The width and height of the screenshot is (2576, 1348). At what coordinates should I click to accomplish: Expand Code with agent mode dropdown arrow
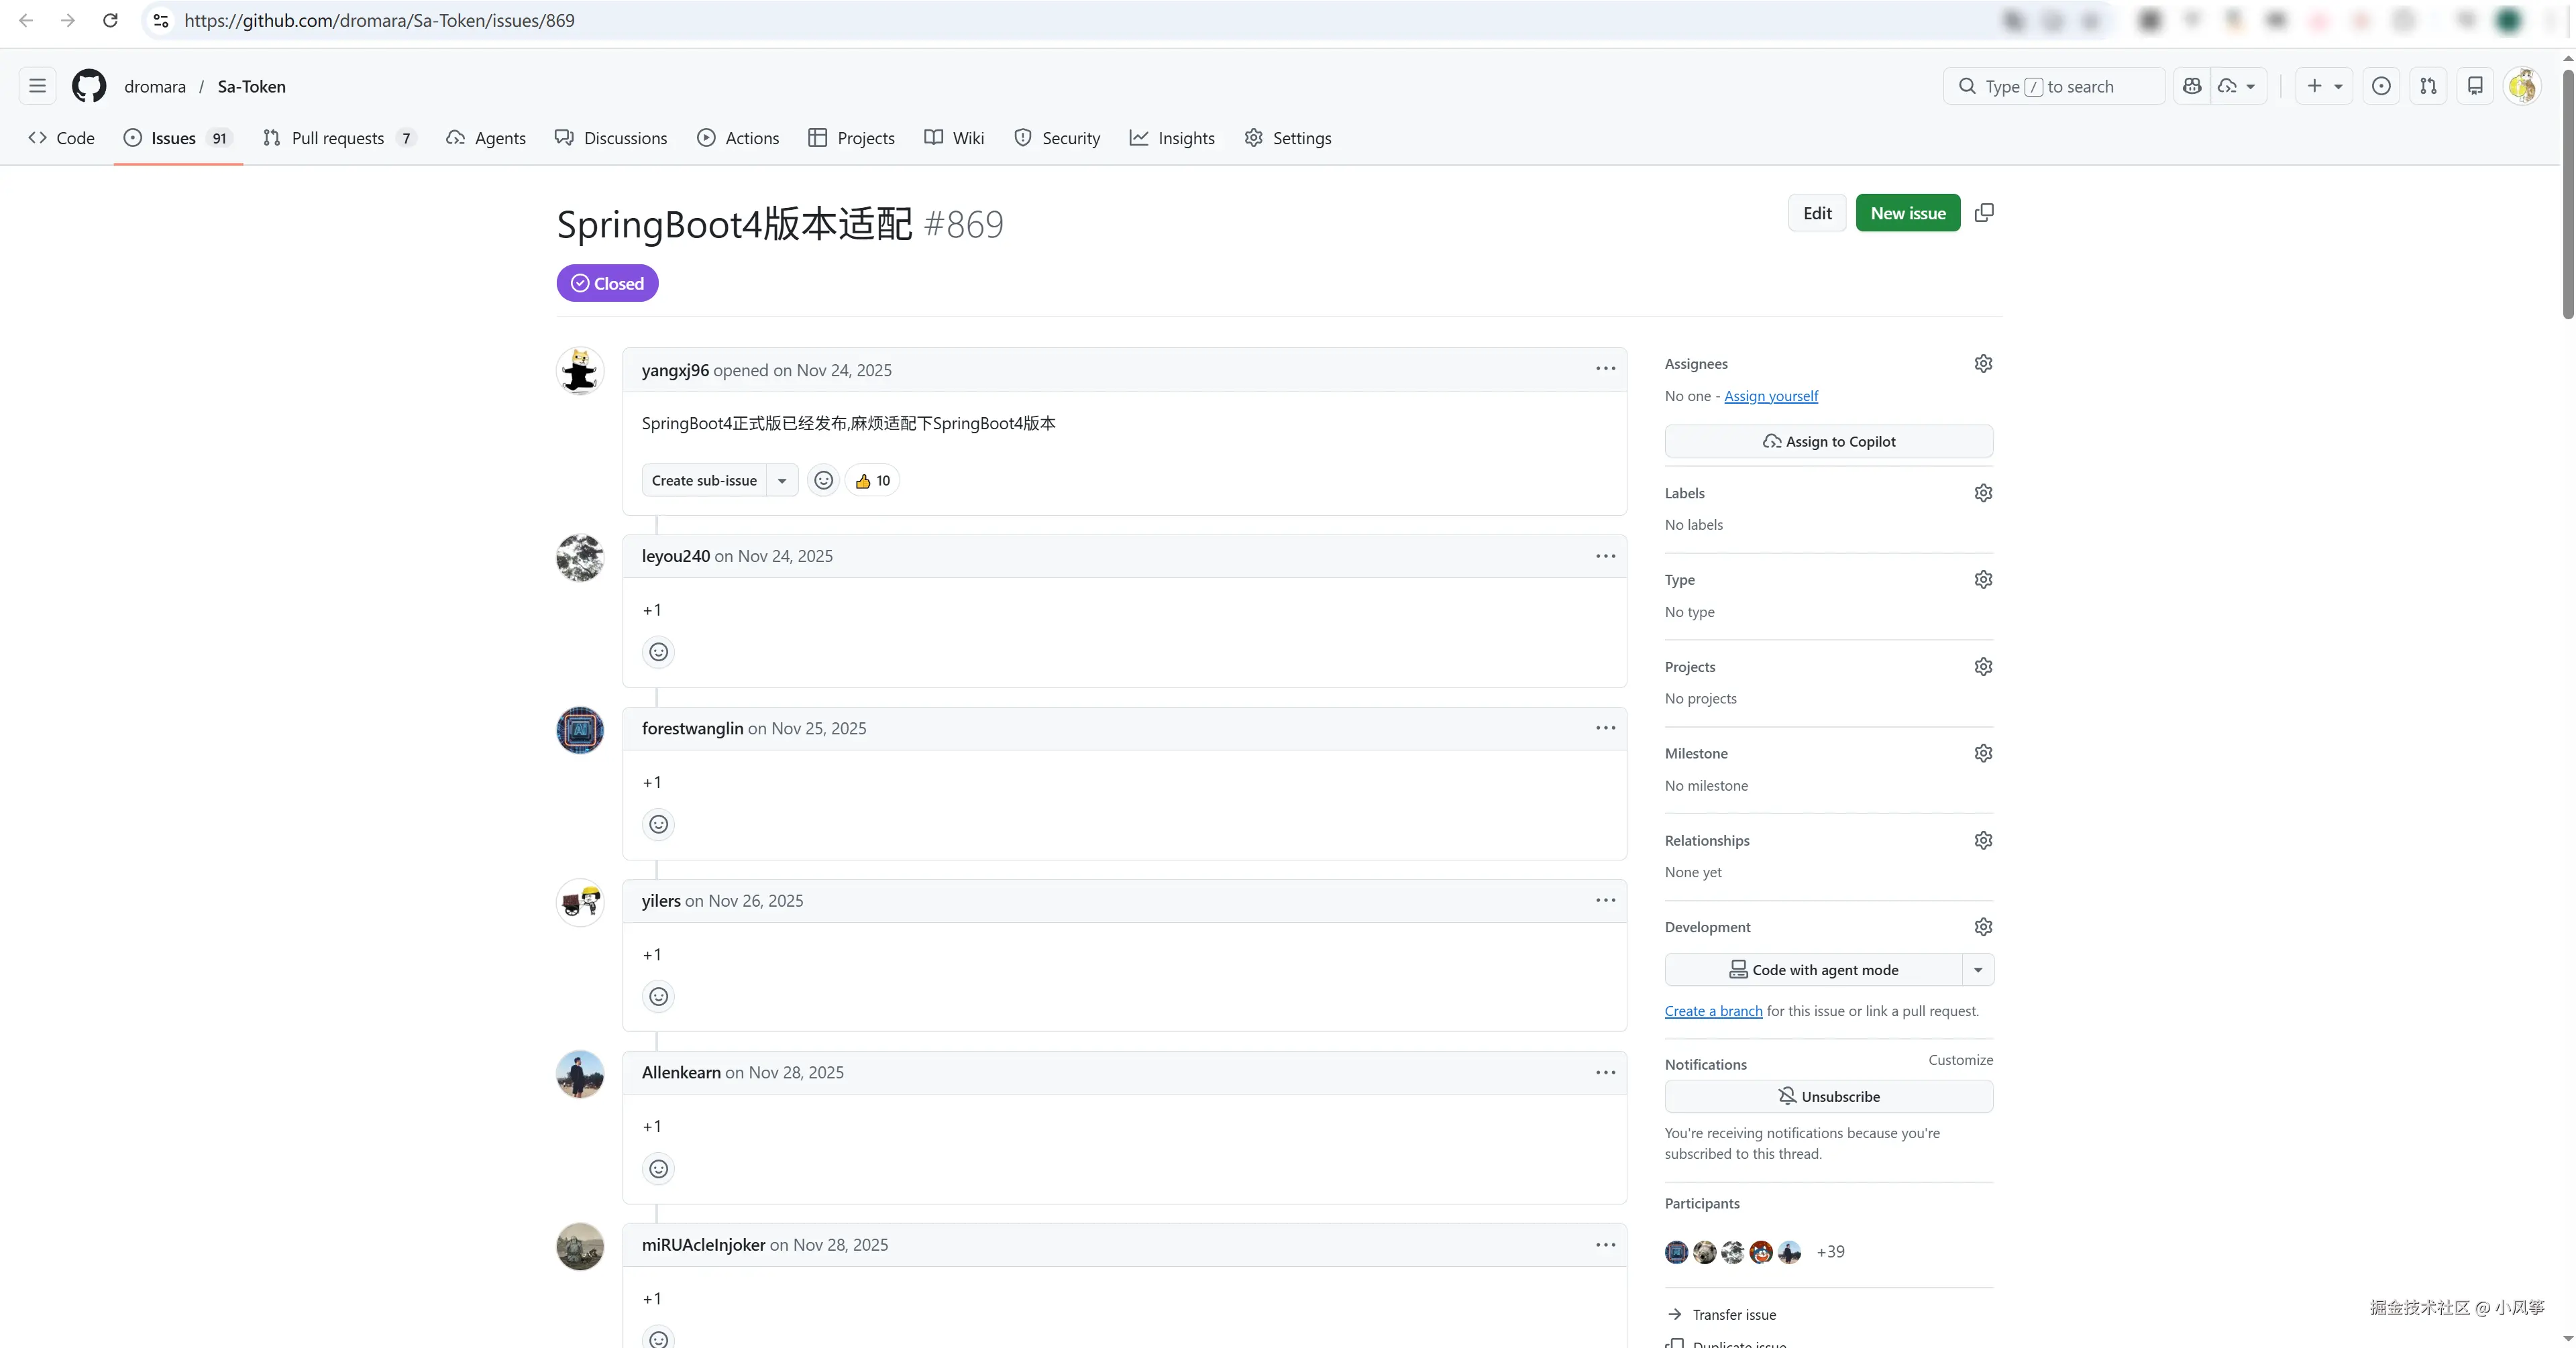(1977, 970)
